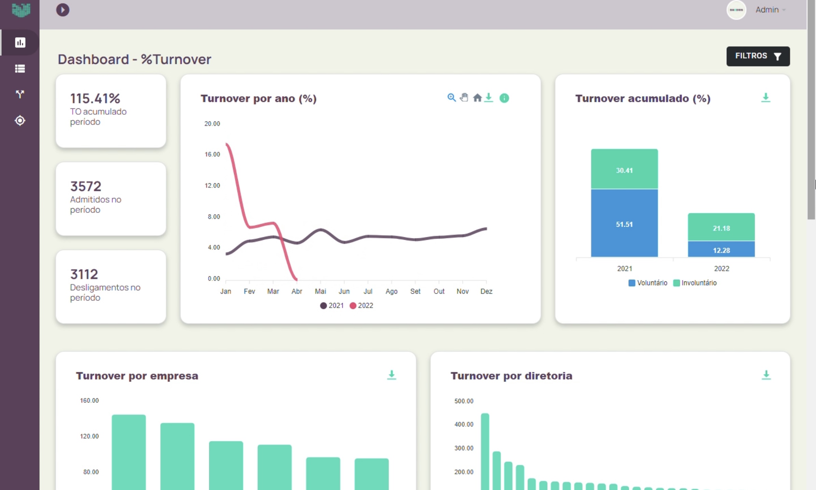Open the FILTROS filter button
Image resolution: width=816 pixels, height=490 pixels.
758,56
